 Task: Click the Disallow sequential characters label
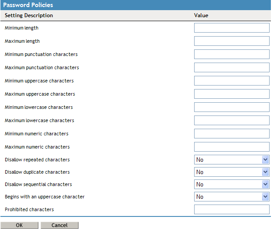(38, 185)
